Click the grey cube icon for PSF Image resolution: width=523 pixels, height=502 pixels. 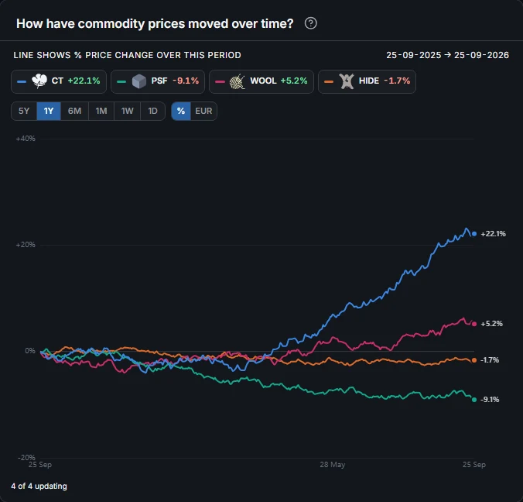[139, 81]
